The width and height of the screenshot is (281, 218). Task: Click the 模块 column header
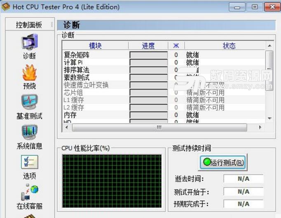pyautogui.click(x=95, y=46)
